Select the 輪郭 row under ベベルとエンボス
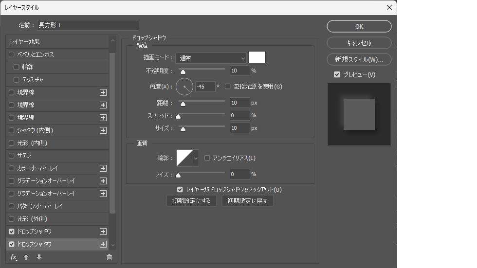This screenshot has width=477, height=268. (x=57, y=67)
